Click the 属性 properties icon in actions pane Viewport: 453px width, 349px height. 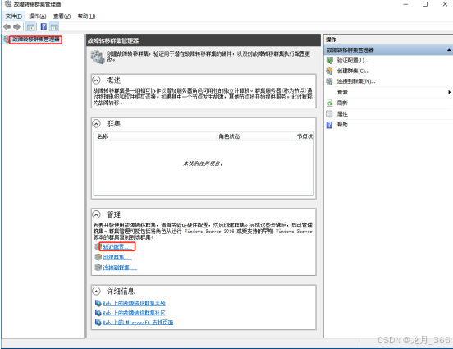[329, 114]
